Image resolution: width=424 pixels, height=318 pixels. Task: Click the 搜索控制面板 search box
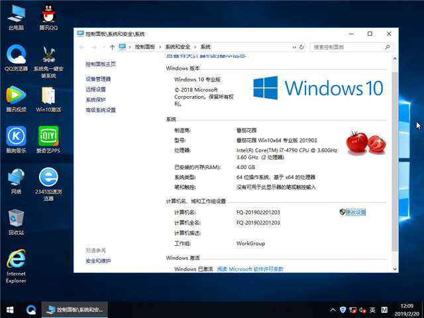348,47
